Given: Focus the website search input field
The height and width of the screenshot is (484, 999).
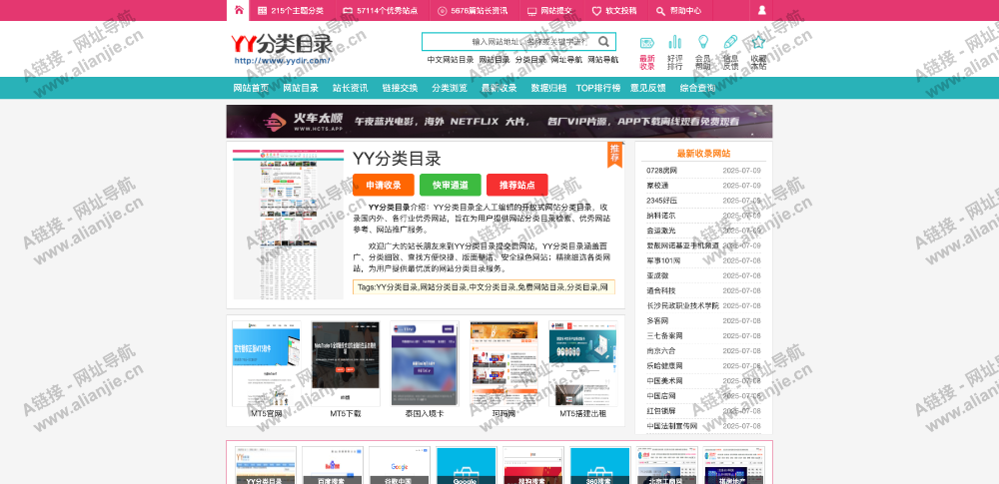Looking at the screenshot, I should (x=509, y=42).
